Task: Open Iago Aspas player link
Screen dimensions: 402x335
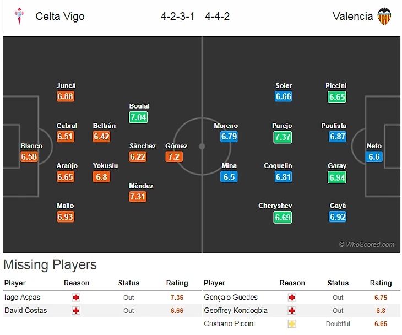Action: 21,298
